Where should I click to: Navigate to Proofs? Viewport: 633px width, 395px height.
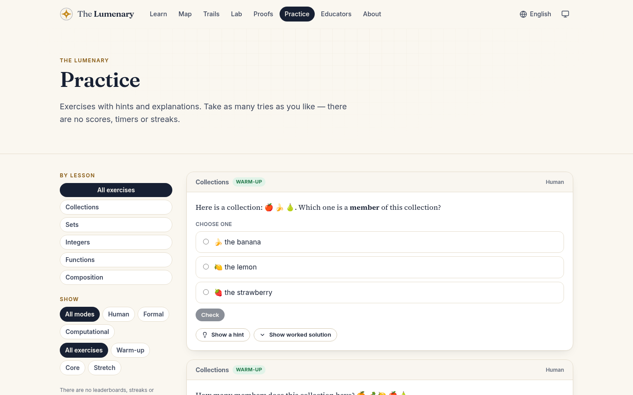click(263, 14)
